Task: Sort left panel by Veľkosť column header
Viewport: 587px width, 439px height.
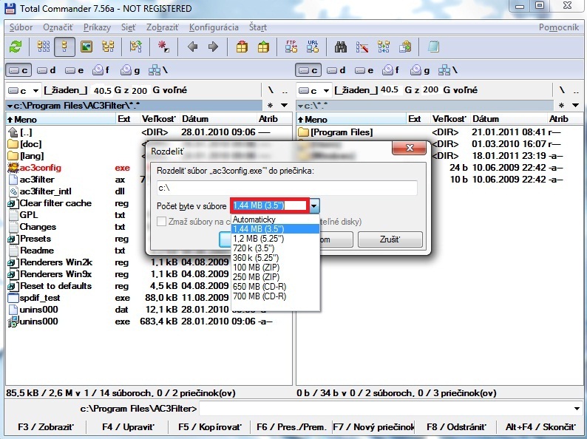Action: tap(159, 119)
